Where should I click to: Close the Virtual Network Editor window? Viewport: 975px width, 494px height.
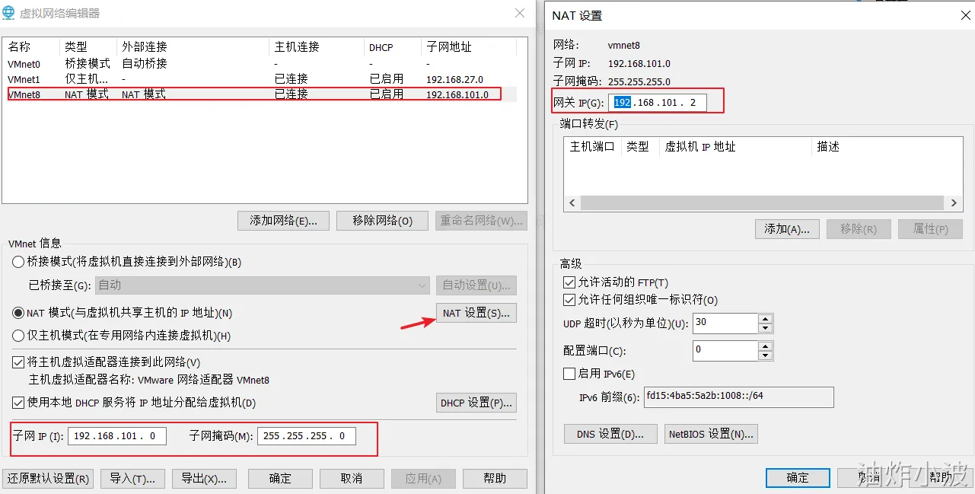click(520, 13)
